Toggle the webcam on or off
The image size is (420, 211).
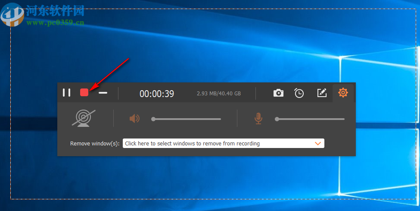pyautogui.click(x=84, y=118)
